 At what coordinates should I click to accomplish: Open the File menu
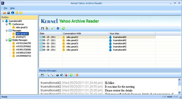(x=6, y=8)
